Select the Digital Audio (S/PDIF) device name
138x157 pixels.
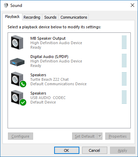click(49, 57)
